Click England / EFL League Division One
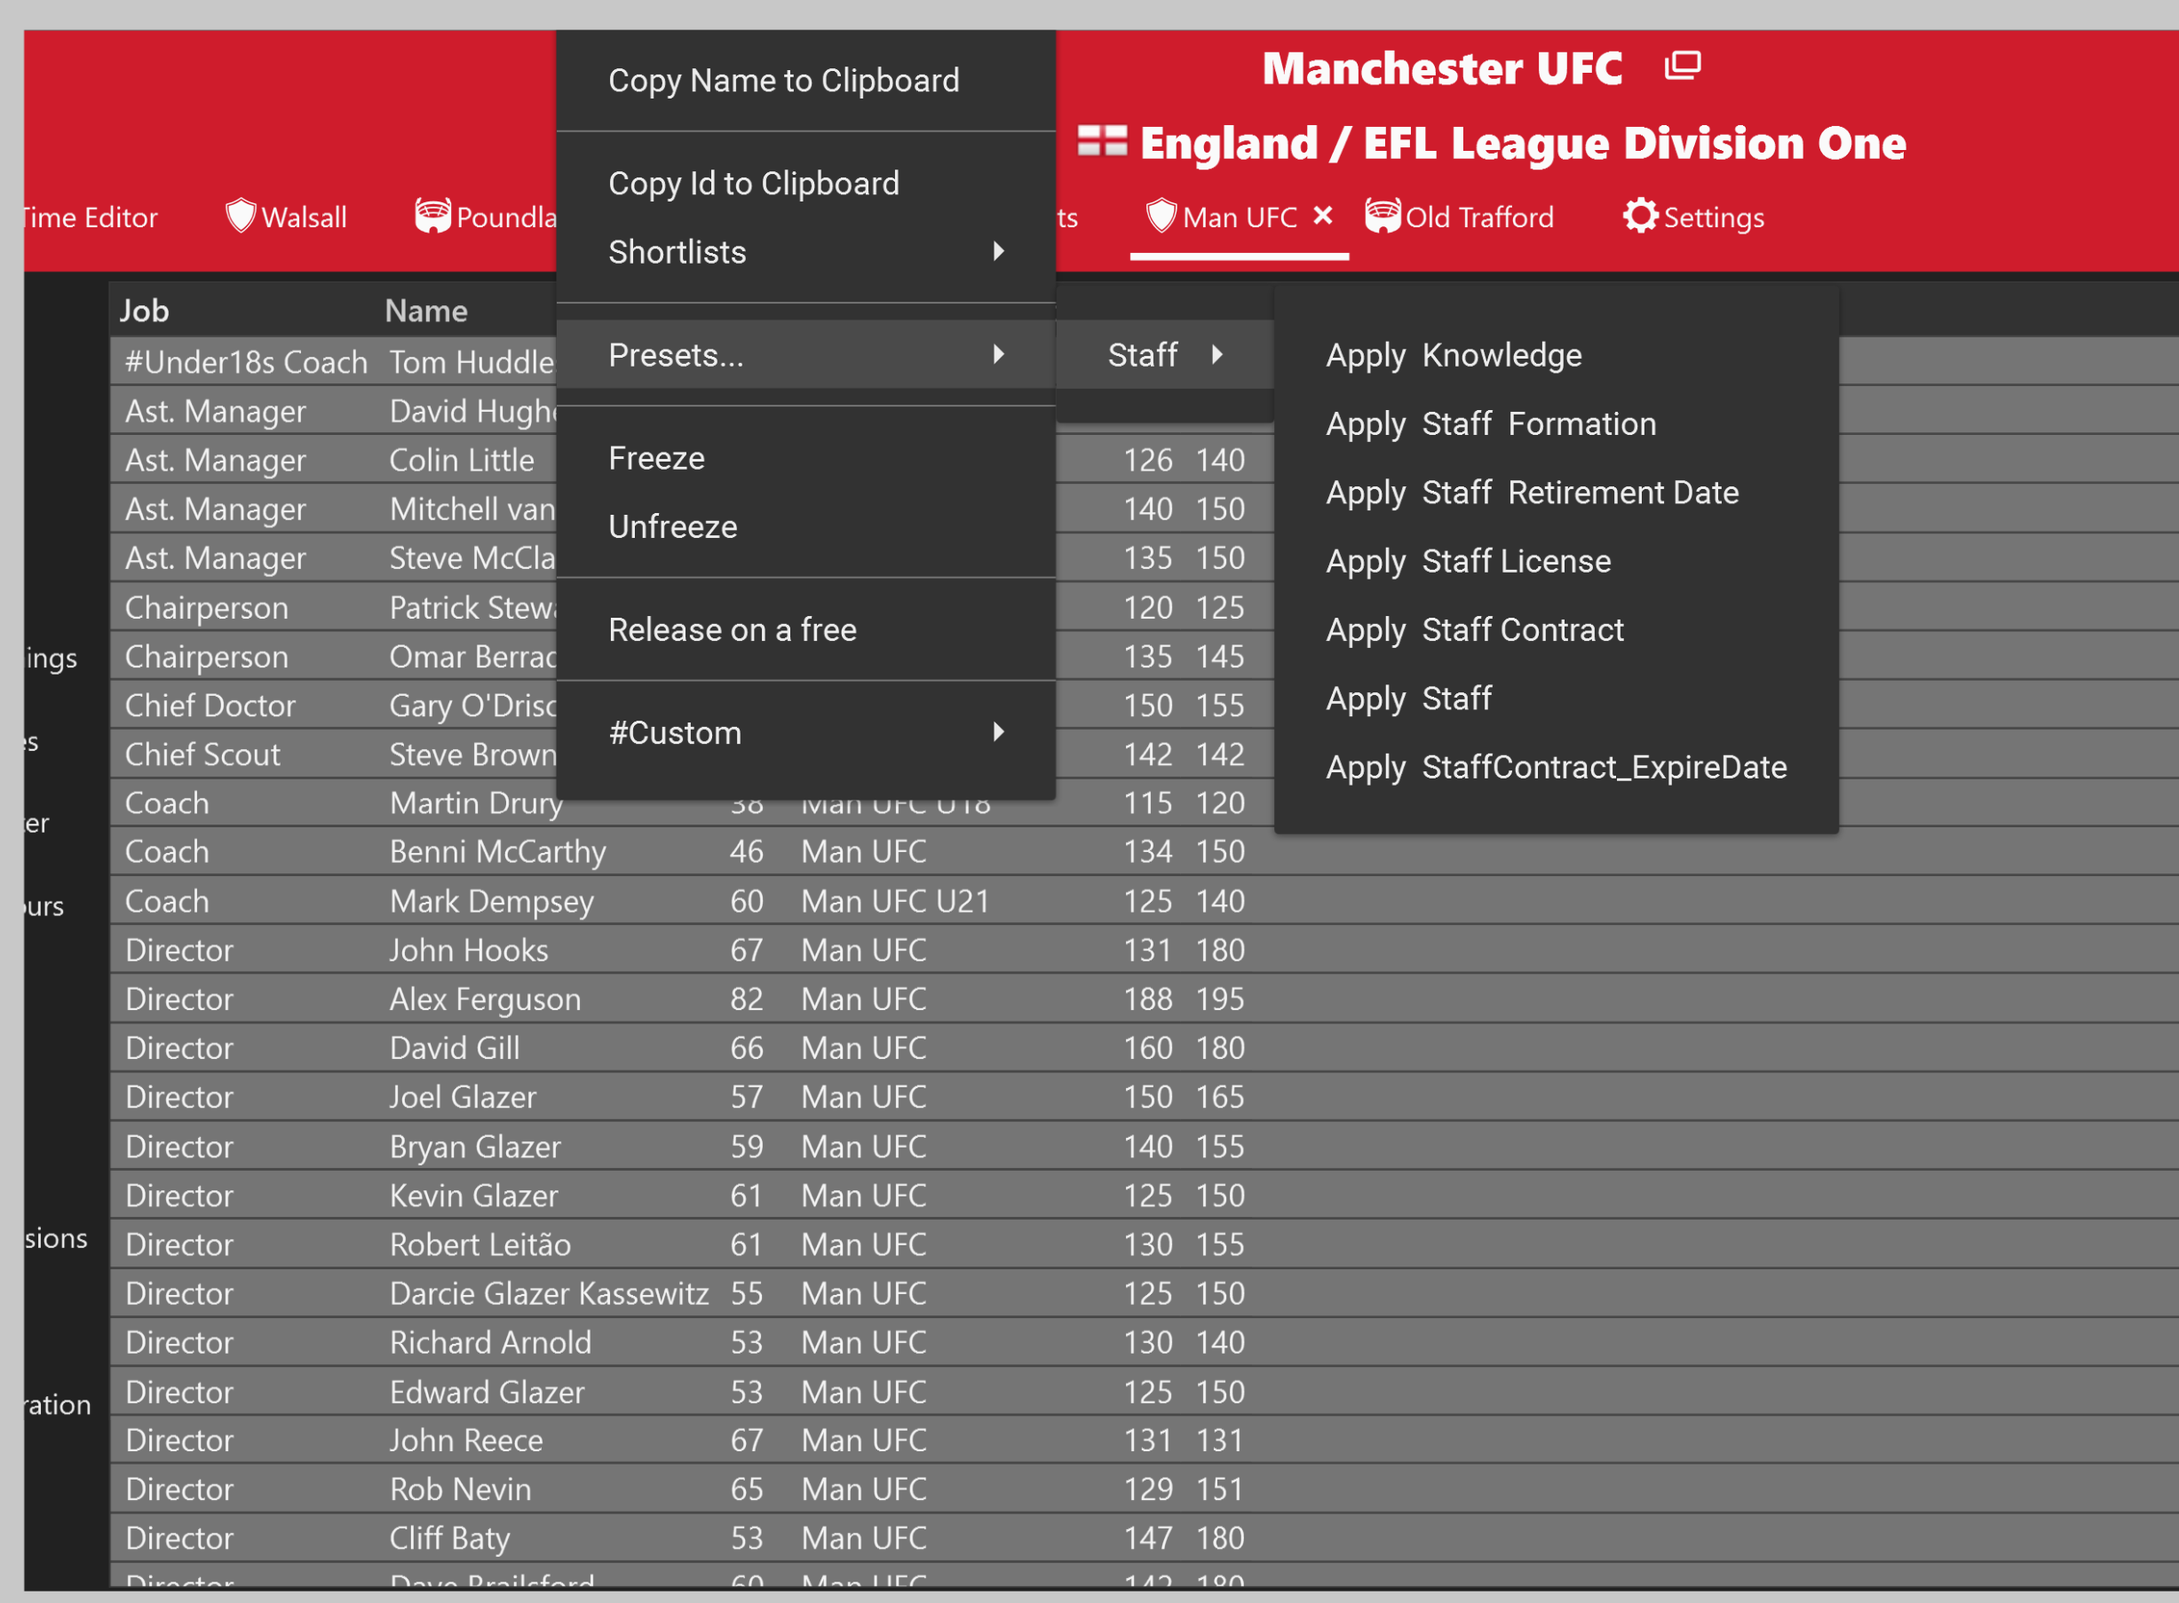The height and width of the screenshot is (1603, 2179). [x=1522, y=144]
